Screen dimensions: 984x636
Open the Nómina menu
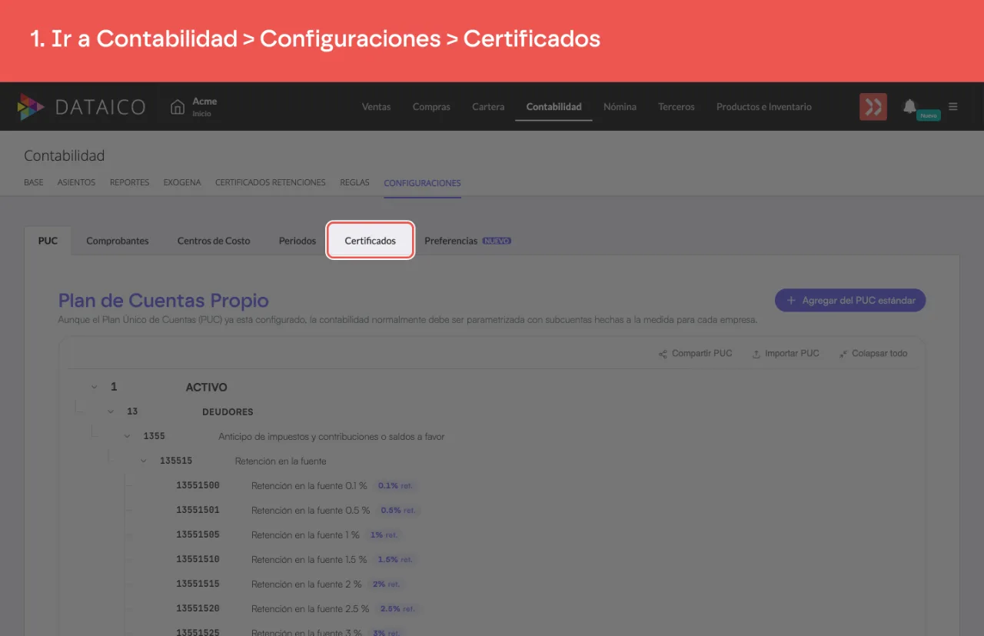point(620,107)
